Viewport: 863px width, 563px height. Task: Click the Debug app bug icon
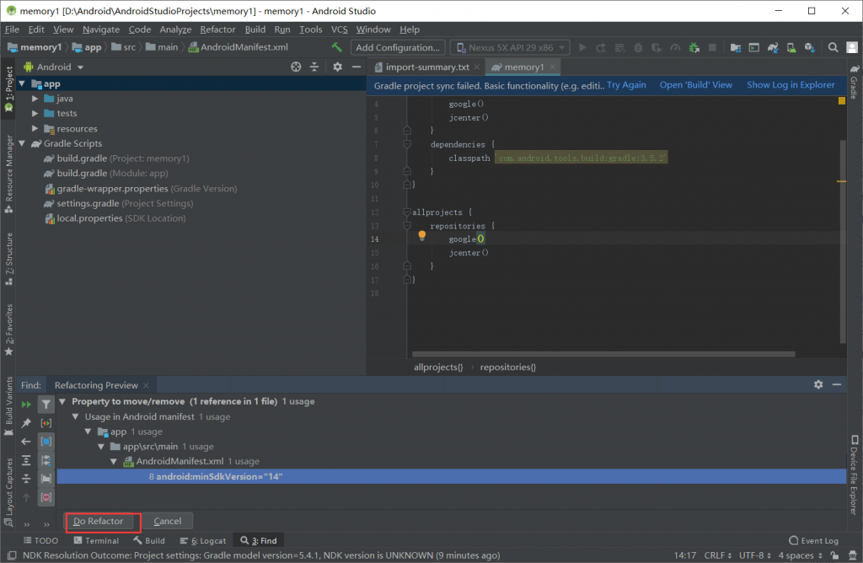[638, 48]
